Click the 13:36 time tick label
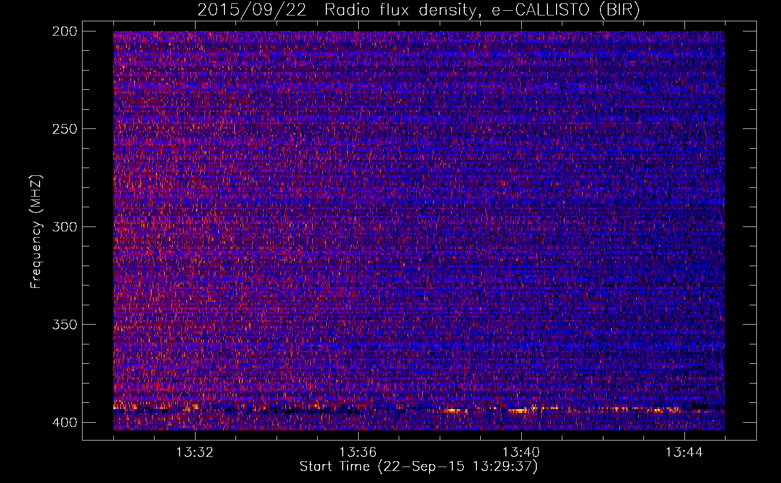This screenshot has height=483, width=781. [x=358, y=453]
